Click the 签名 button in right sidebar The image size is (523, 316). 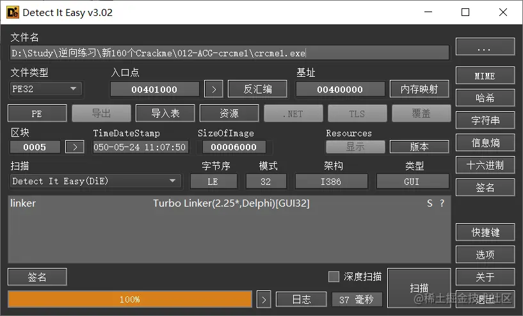point(485,187)
